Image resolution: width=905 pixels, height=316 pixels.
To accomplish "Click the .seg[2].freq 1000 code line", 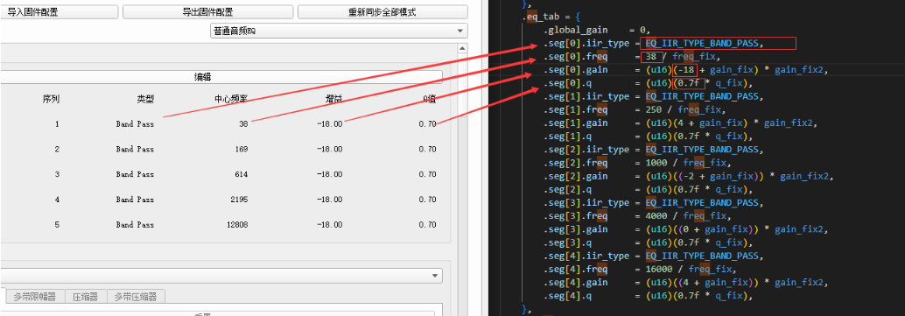I will (x=636, y=163).
